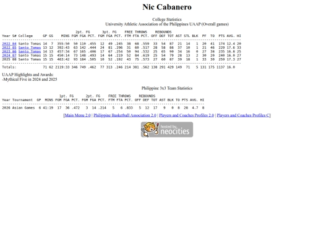Open Philippine Basketball Association 2.0 link
The height and width of the screenshot is (250, 334).
click(125, 115)
